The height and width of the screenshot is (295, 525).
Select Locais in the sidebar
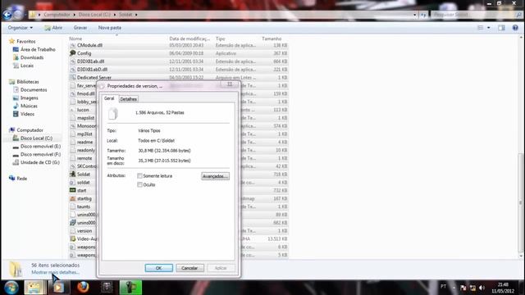27,66
